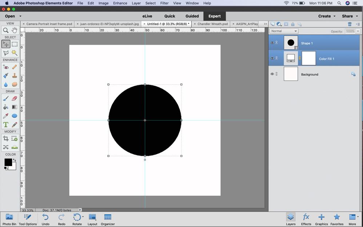Viewport: 363px width, 227px height.
Task: Select the Rectangular Marquee tool
Action: point(15,44)
